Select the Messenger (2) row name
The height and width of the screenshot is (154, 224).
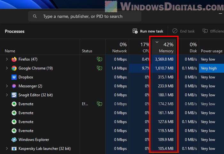pyautogui.click(x=30, y=86)
